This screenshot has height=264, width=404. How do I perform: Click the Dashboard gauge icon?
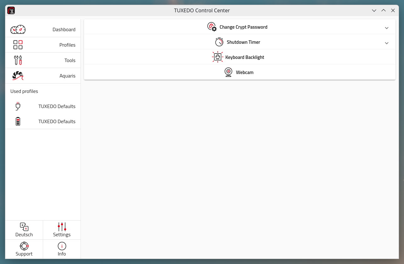coord(18,30)
